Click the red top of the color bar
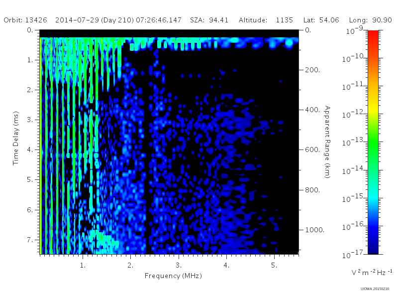Viewport: 398px width, 299px height. click(x=373, y=34)
